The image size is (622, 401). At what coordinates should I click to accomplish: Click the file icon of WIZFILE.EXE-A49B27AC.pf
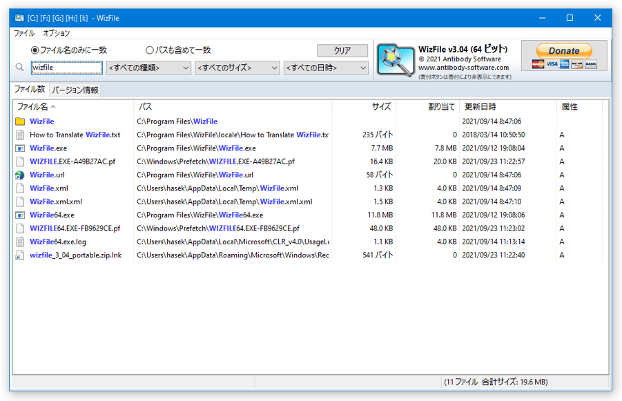coord(20,162)
